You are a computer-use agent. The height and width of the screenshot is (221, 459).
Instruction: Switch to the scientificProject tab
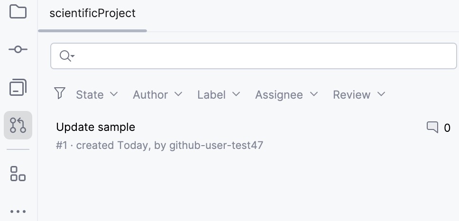pos(92,13)
